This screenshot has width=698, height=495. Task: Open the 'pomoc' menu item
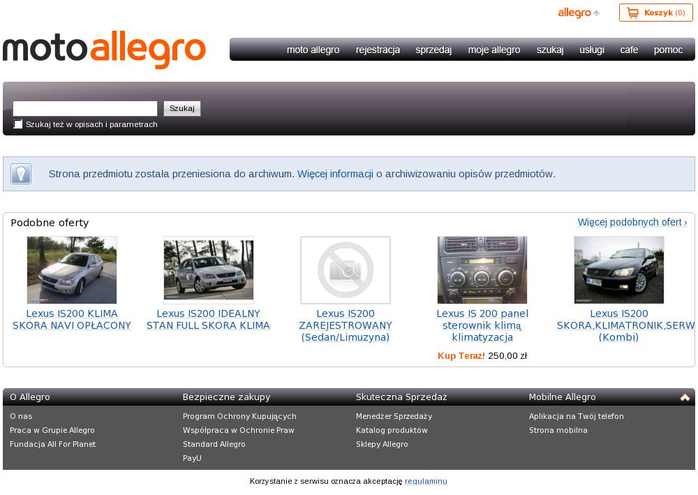[668, 50]
